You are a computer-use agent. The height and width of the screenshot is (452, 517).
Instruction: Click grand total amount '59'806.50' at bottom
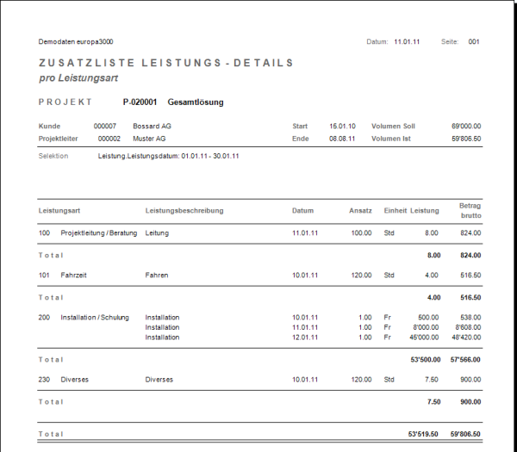[465, 434]
